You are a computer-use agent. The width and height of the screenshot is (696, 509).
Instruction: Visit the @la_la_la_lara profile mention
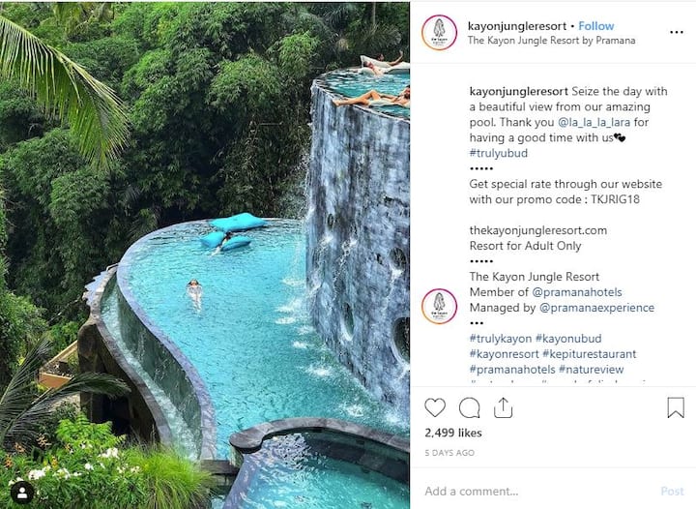(x=594, y=122)
